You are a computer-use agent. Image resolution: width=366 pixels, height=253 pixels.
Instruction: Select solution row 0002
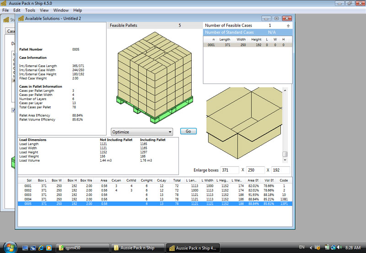[x=155, y=190]
